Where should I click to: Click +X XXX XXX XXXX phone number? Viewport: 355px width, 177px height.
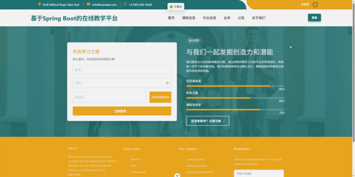140,5
